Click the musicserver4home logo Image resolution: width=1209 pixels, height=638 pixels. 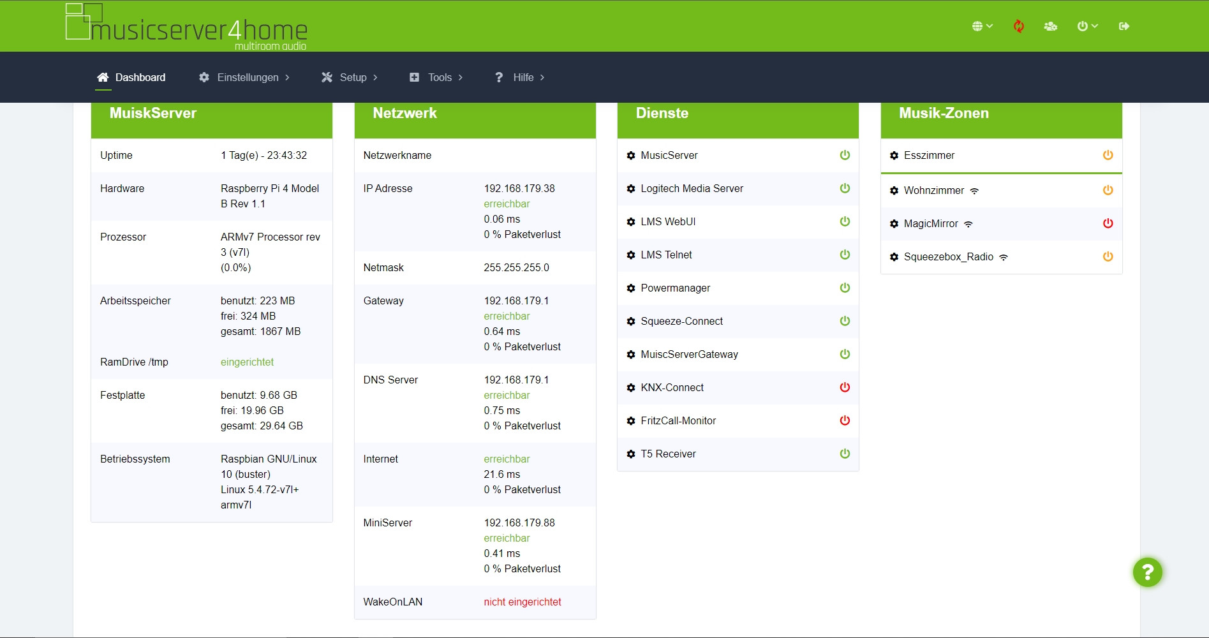click(186, 27)
